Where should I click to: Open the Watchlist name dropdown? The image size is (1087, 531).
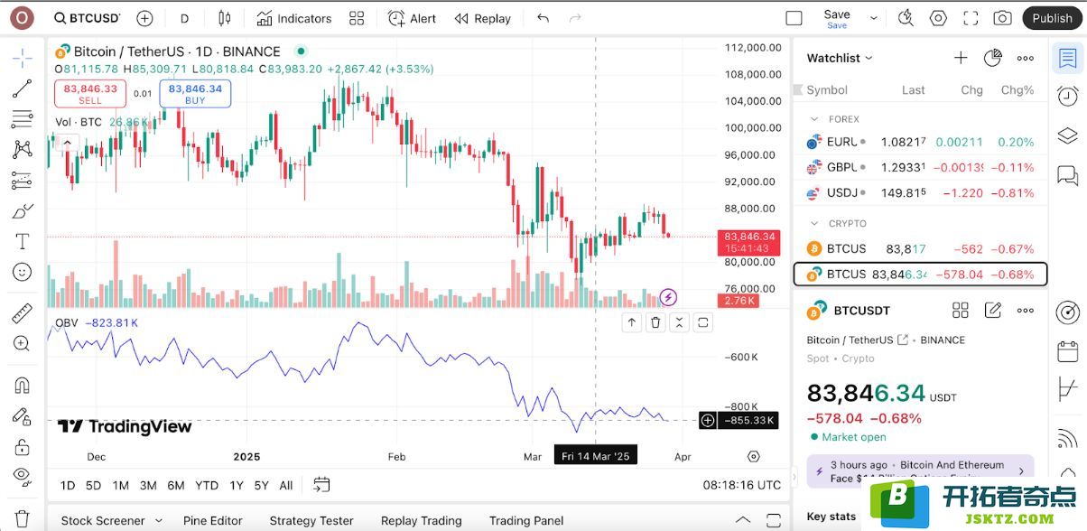840,58
